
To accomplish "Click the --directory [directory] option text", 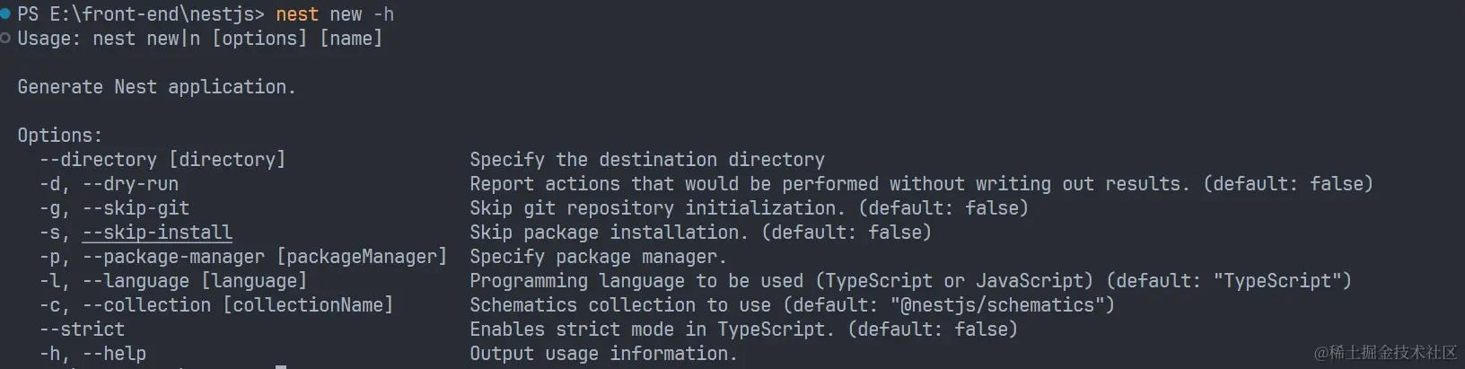I will (162, 160).
